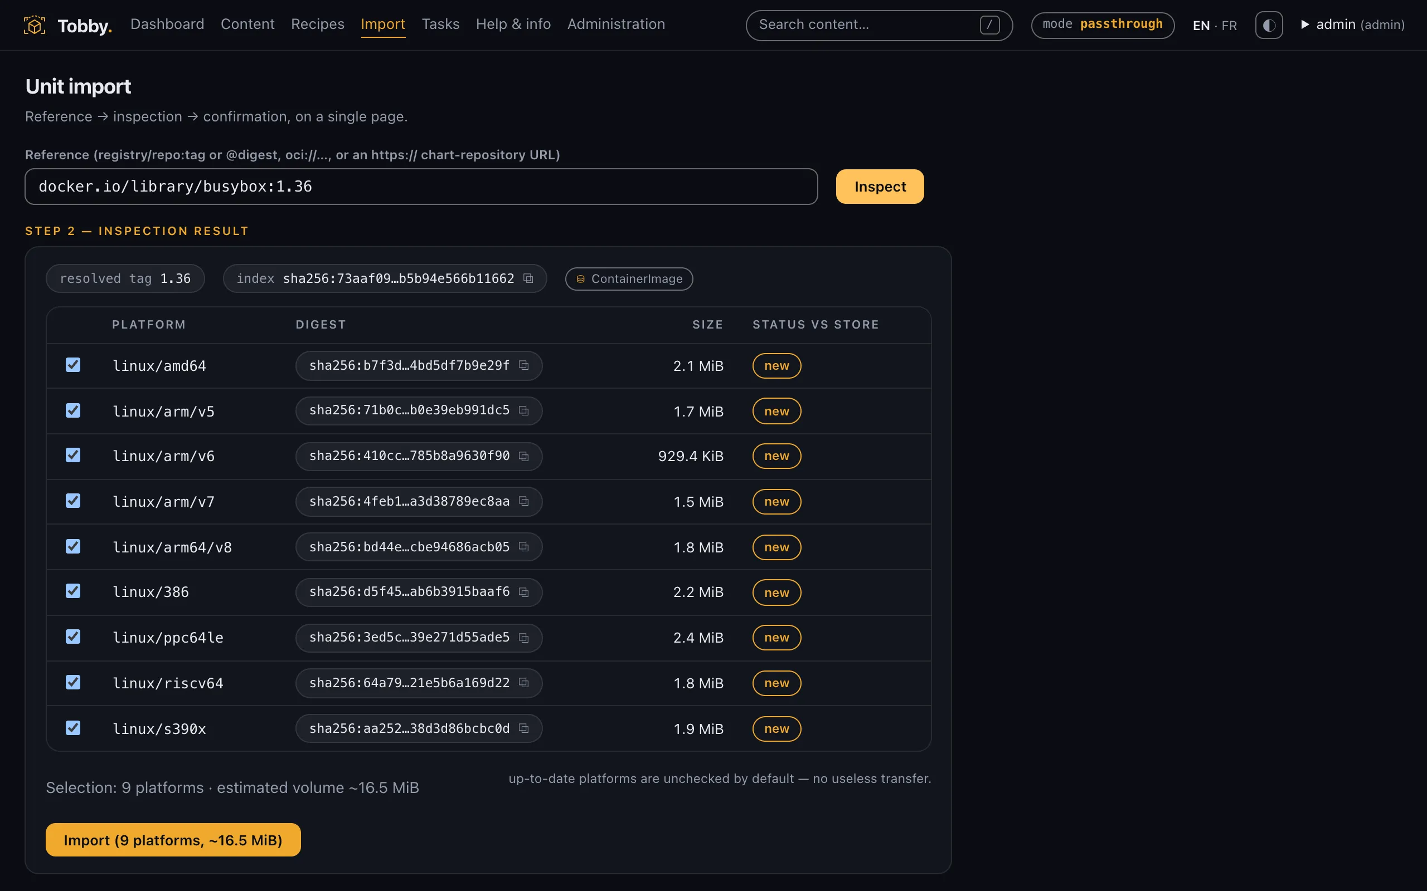Copy digest for linux/arm64/v8 row

[523, 547]
